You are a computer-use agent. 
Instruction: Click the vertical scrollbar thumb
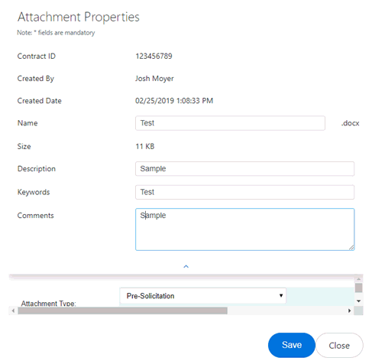coord(358,288)
